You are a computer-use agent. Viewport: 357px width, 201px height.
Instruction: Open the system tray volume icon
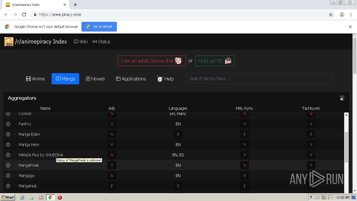(317, 197)
